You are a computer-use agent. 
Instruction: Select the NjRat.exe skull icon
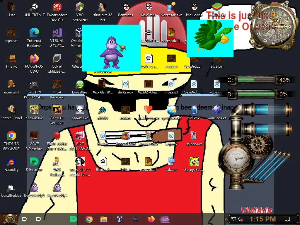coord(80,113)
